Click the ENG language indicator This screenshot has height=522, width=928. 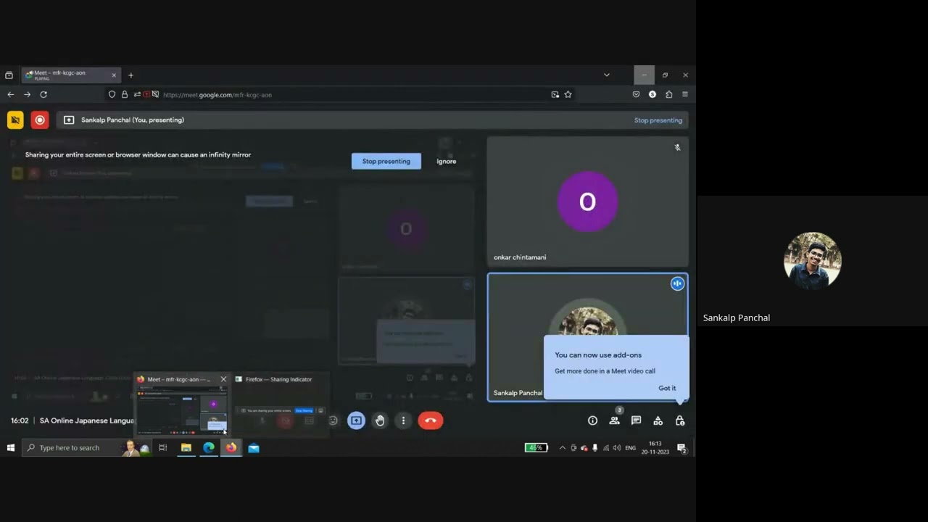point(630,448)
